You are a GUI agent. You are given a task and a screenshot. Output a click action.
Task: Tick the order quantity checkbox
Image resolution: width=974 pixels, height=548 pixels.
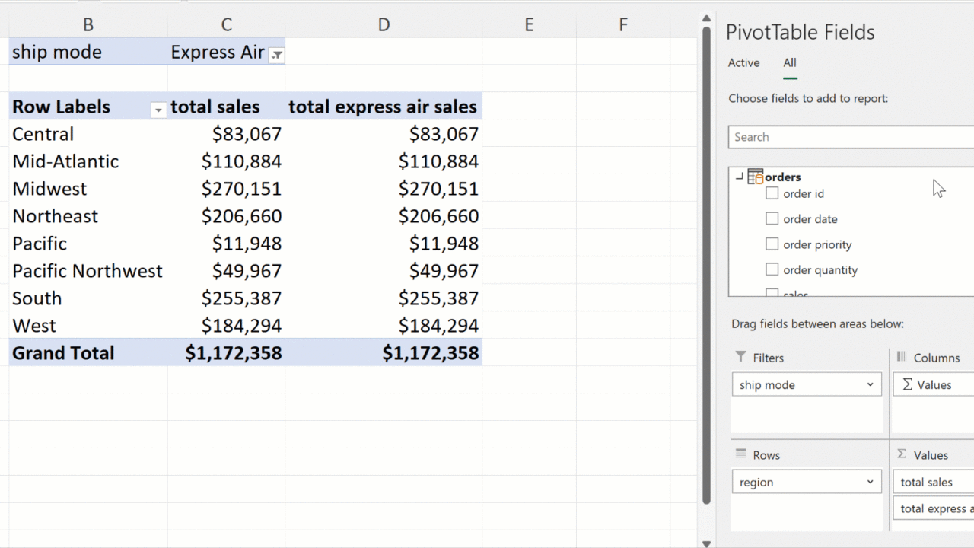coord(772,269)
